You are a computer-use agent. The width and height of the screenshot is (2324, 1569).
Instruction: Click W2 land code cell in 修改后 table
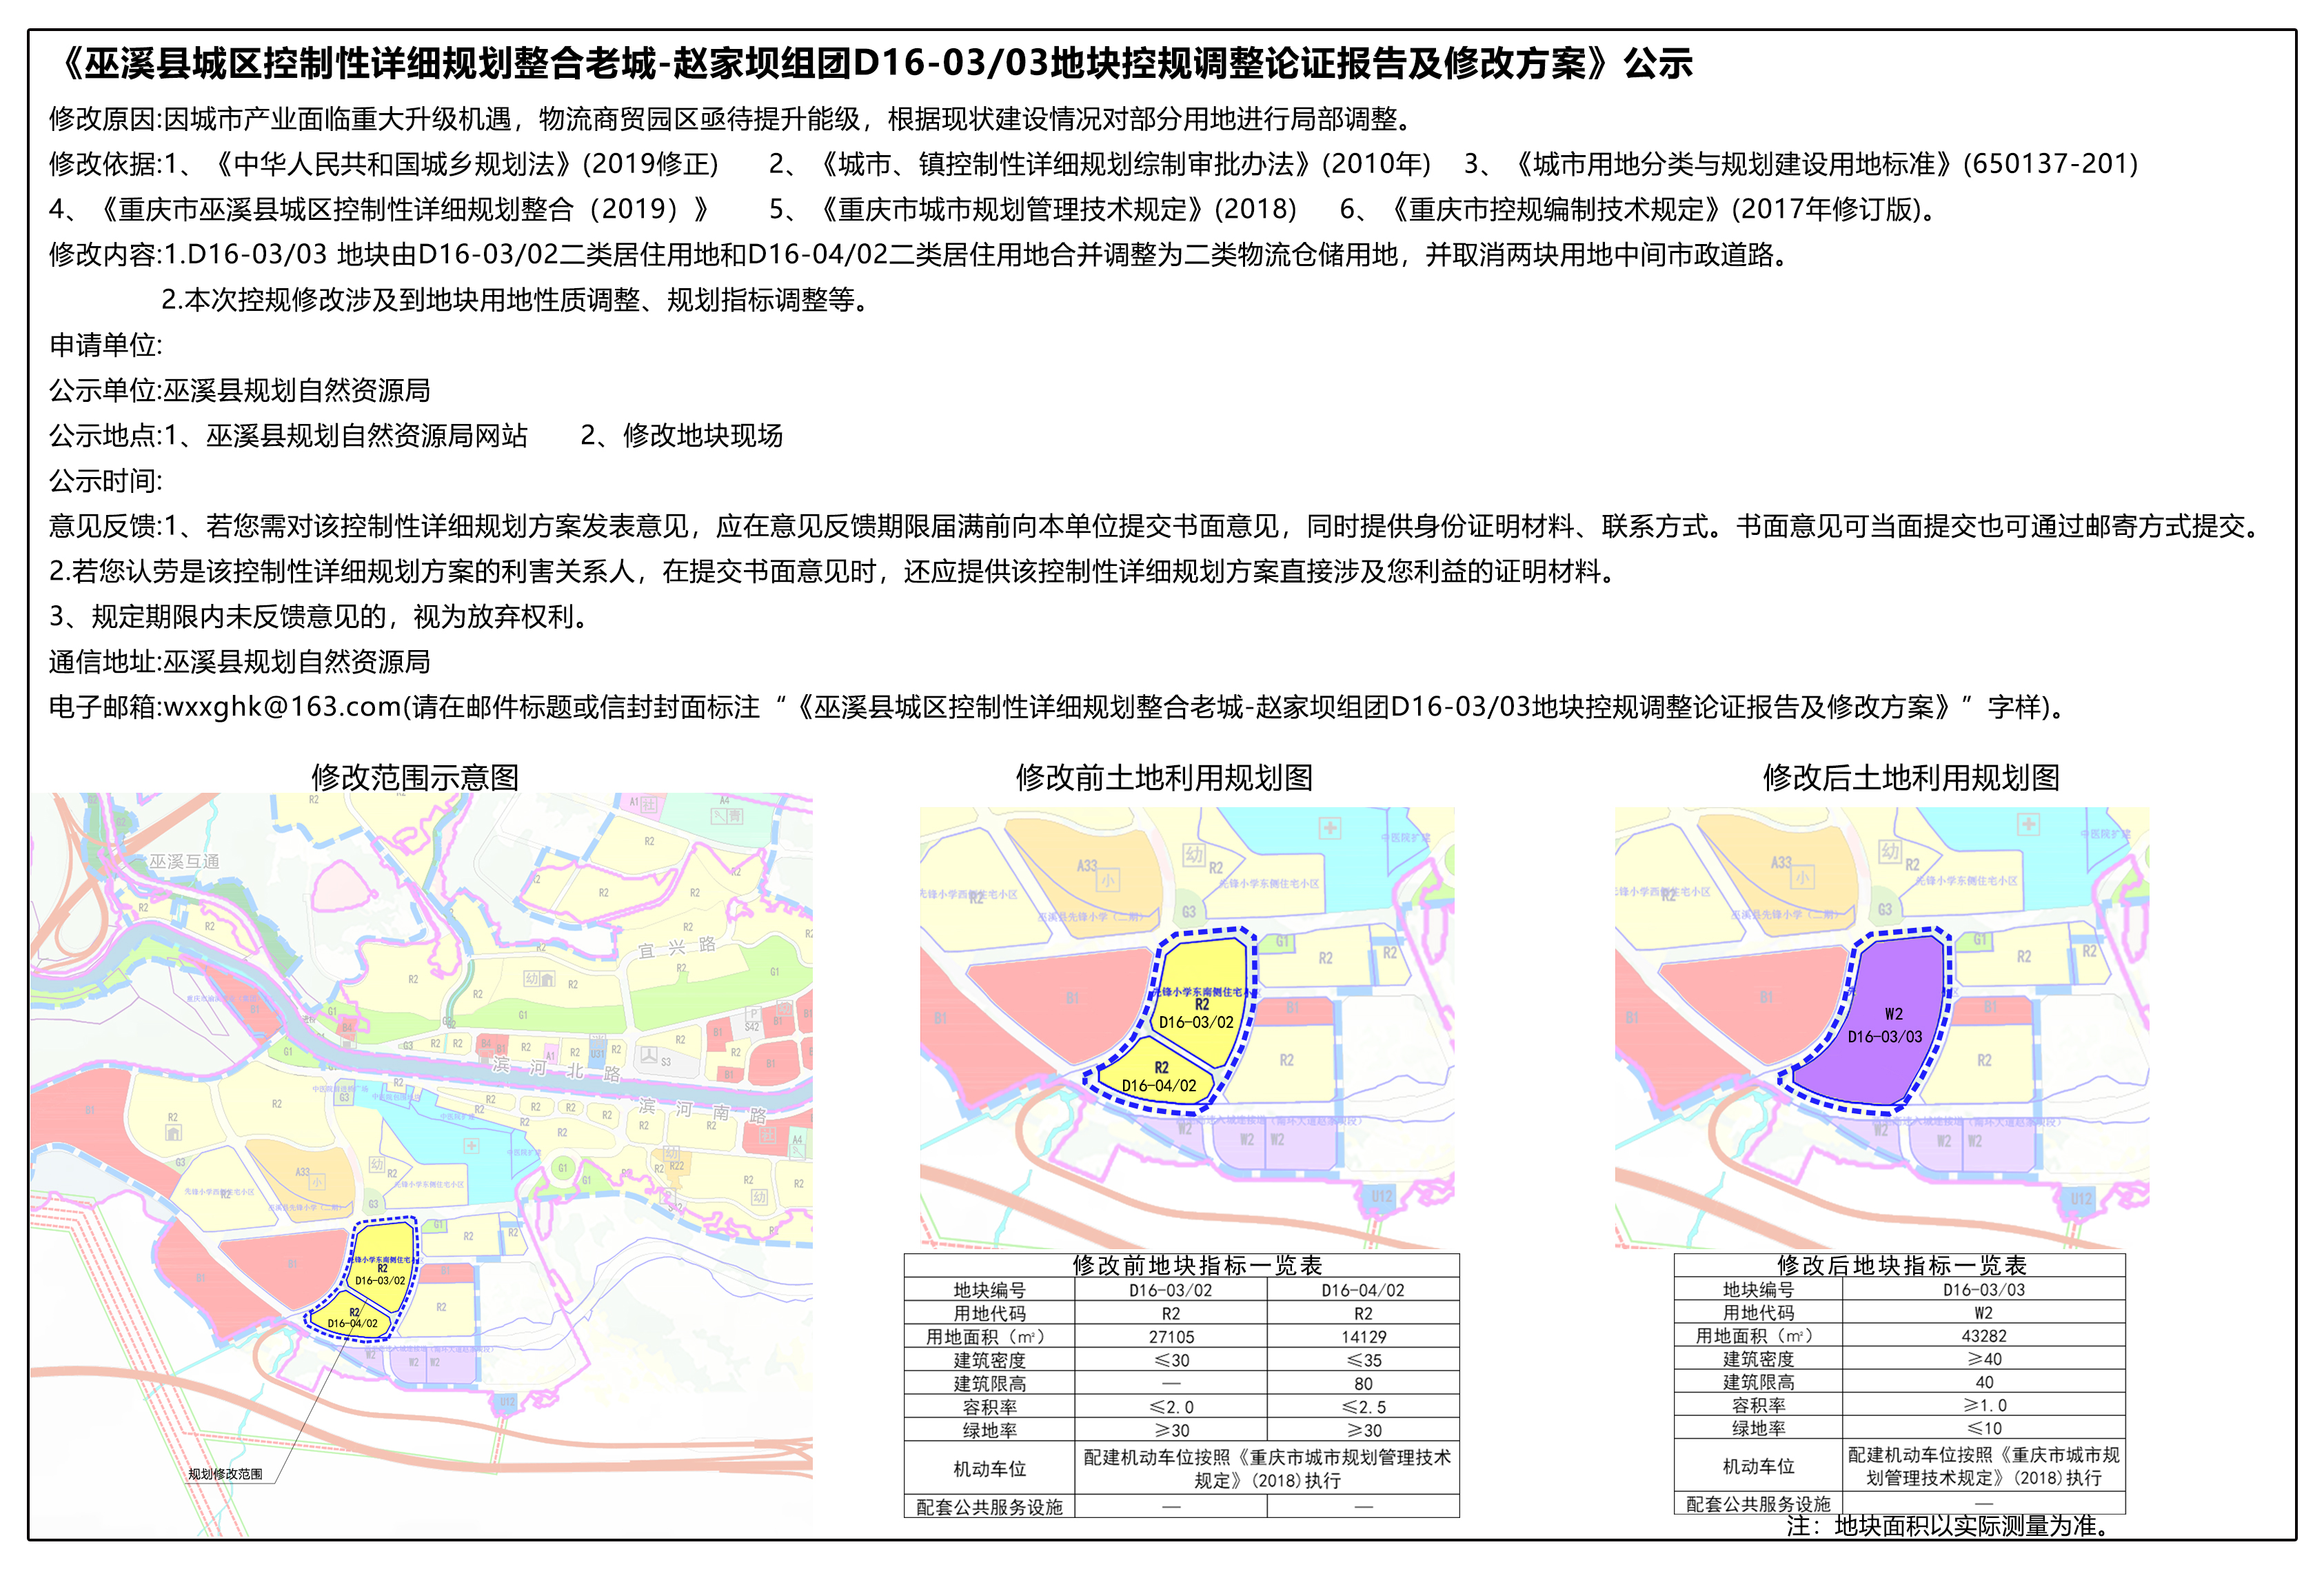point(1984,1313)
